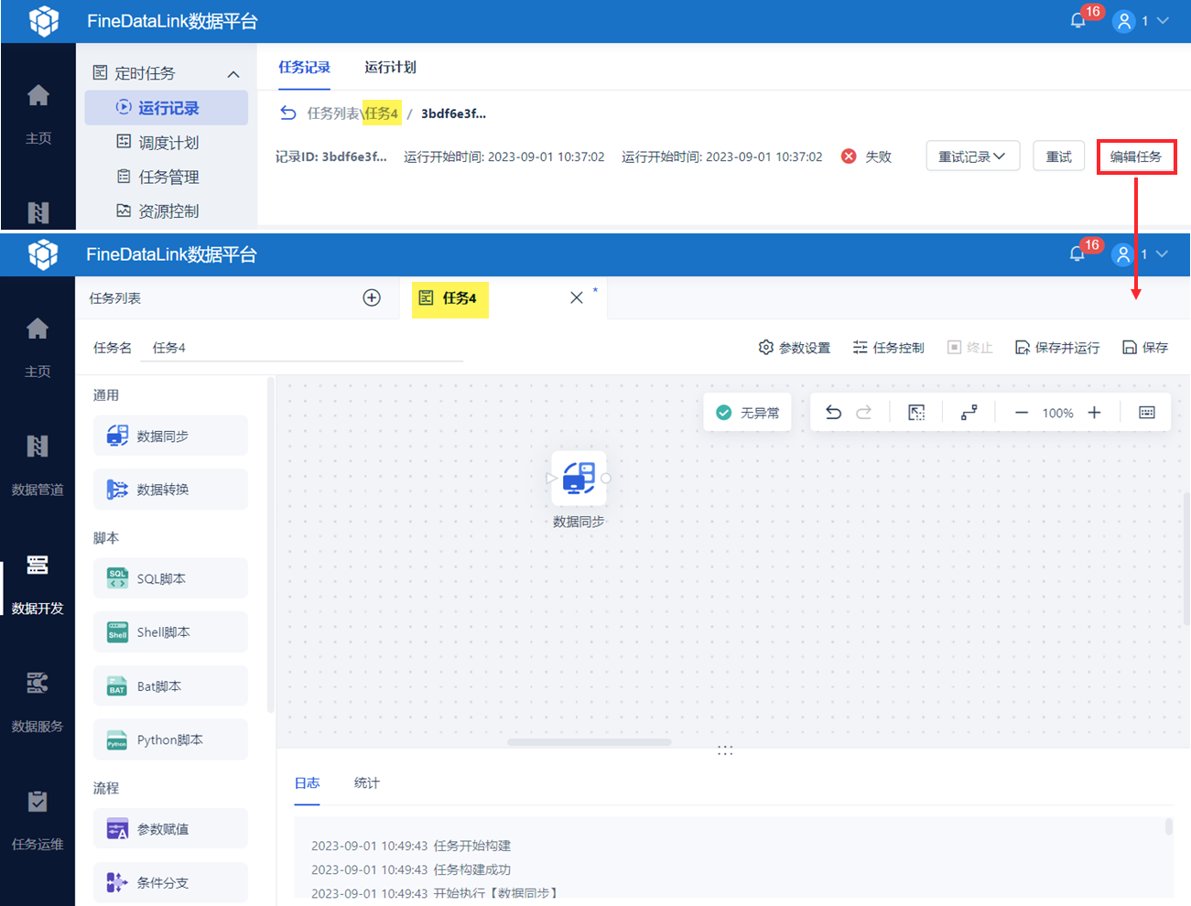This screenshot has width=1191, height=906.
Task: Click the keyboard shortcuts icon
Action: 1147,413
